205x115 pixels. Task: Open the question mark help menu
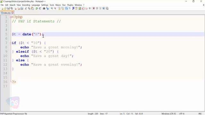[84, 5]
